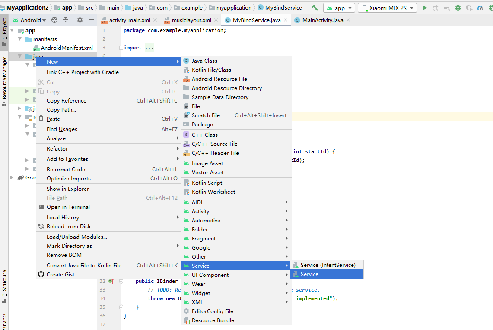Collapse the app module tree node
Viewport: 493px width, 330px height.
click(12, 31)
